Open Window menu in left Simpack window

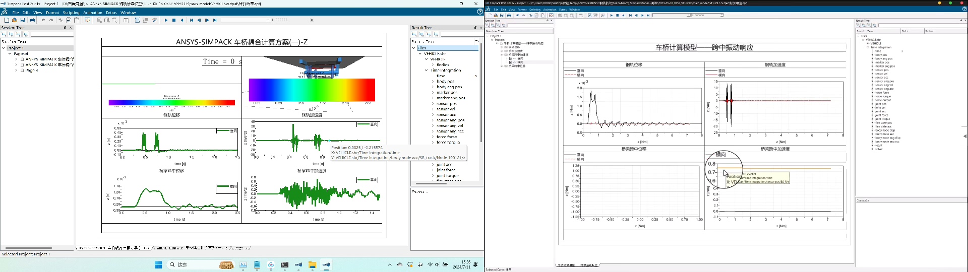[128, 13]
